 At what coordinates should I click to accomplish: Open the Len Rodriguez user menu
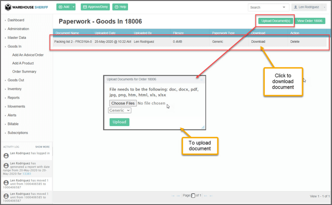click(309, 7)
